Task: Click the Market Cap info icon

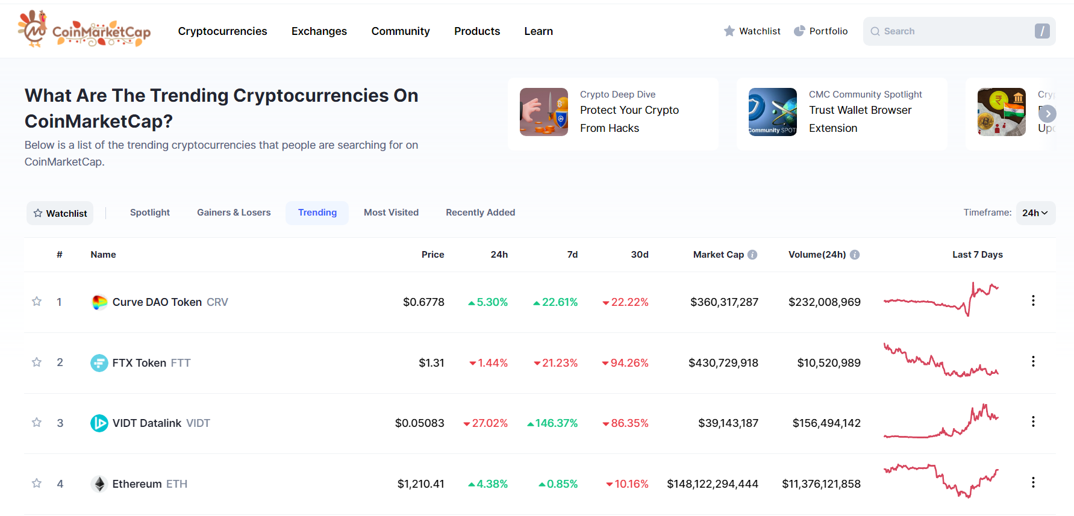Action: click(752, 255)
